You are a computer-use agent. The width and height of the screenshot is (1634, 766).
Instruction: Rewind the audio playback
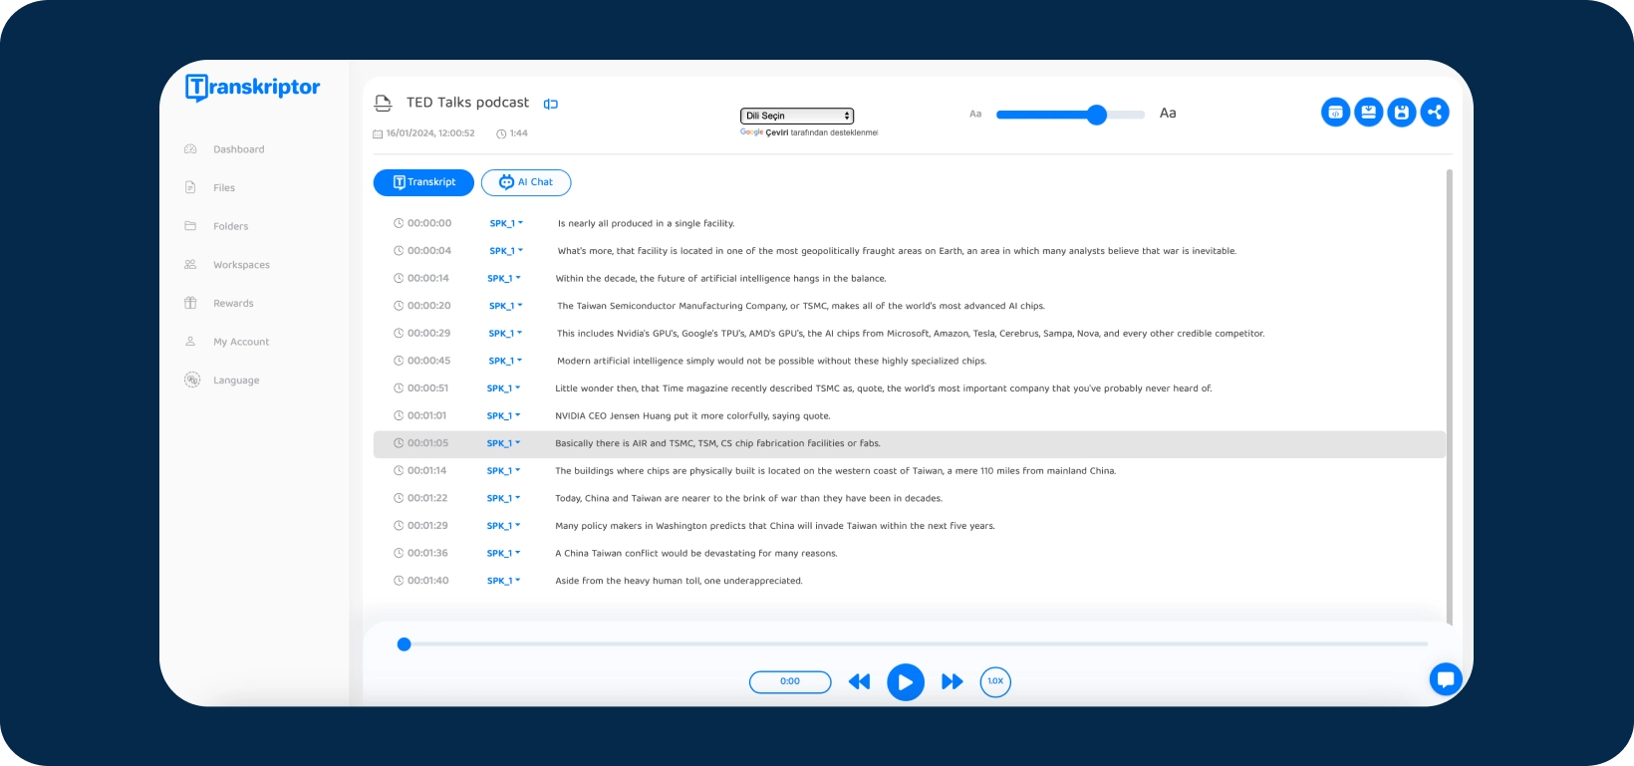(x=859, y=682)
